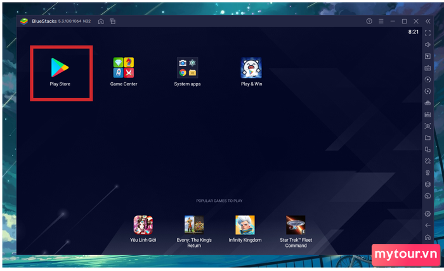Image resolution: width=444 pixels, height=271 pixels.
Task: Click the BlueStacks logo in the title bar
Action: (x=24, y=21)
